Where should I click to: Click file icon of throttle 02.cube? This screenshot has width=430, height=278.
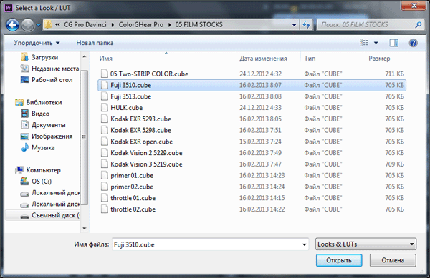pyautogui.click(x=104, y=209)
